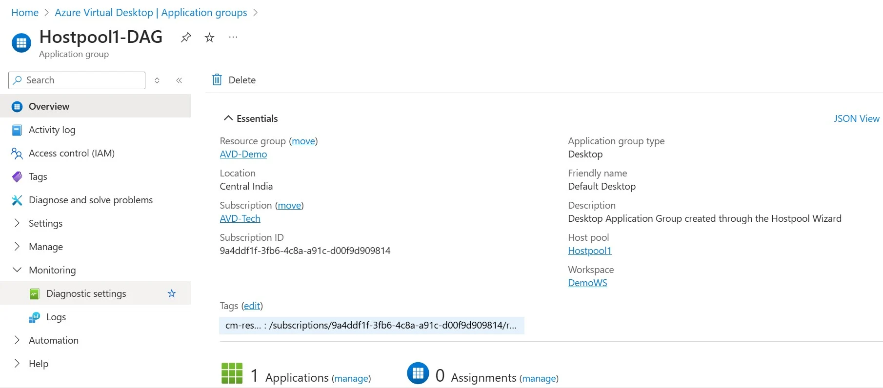
Task: Collapse the Monitoring section
Action: click(17, 270)
